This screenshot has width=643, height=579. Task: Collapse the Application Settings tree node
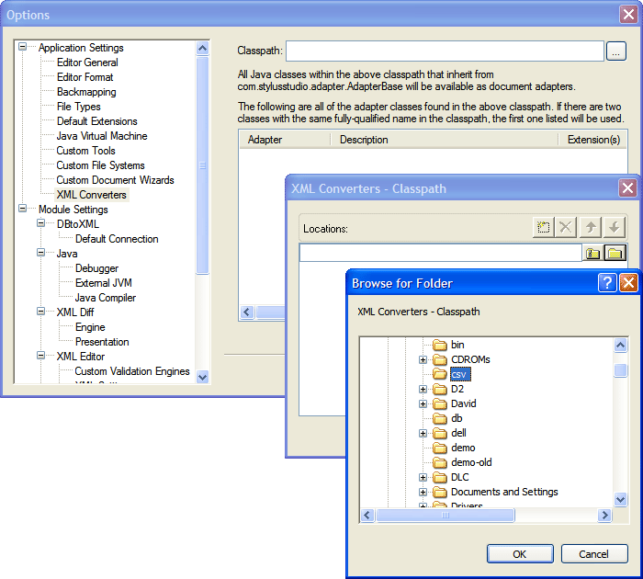coord(23,48)
